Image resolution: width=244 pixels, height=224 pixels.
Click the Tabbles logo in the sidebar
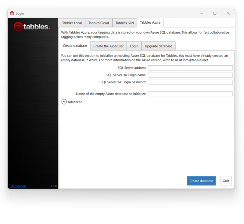[32, 27]
